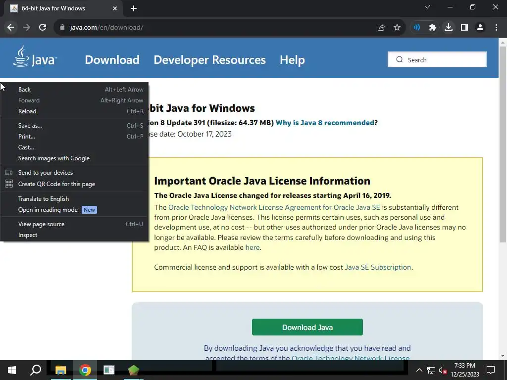Click the green Download Java button

[x=307, y=327]
